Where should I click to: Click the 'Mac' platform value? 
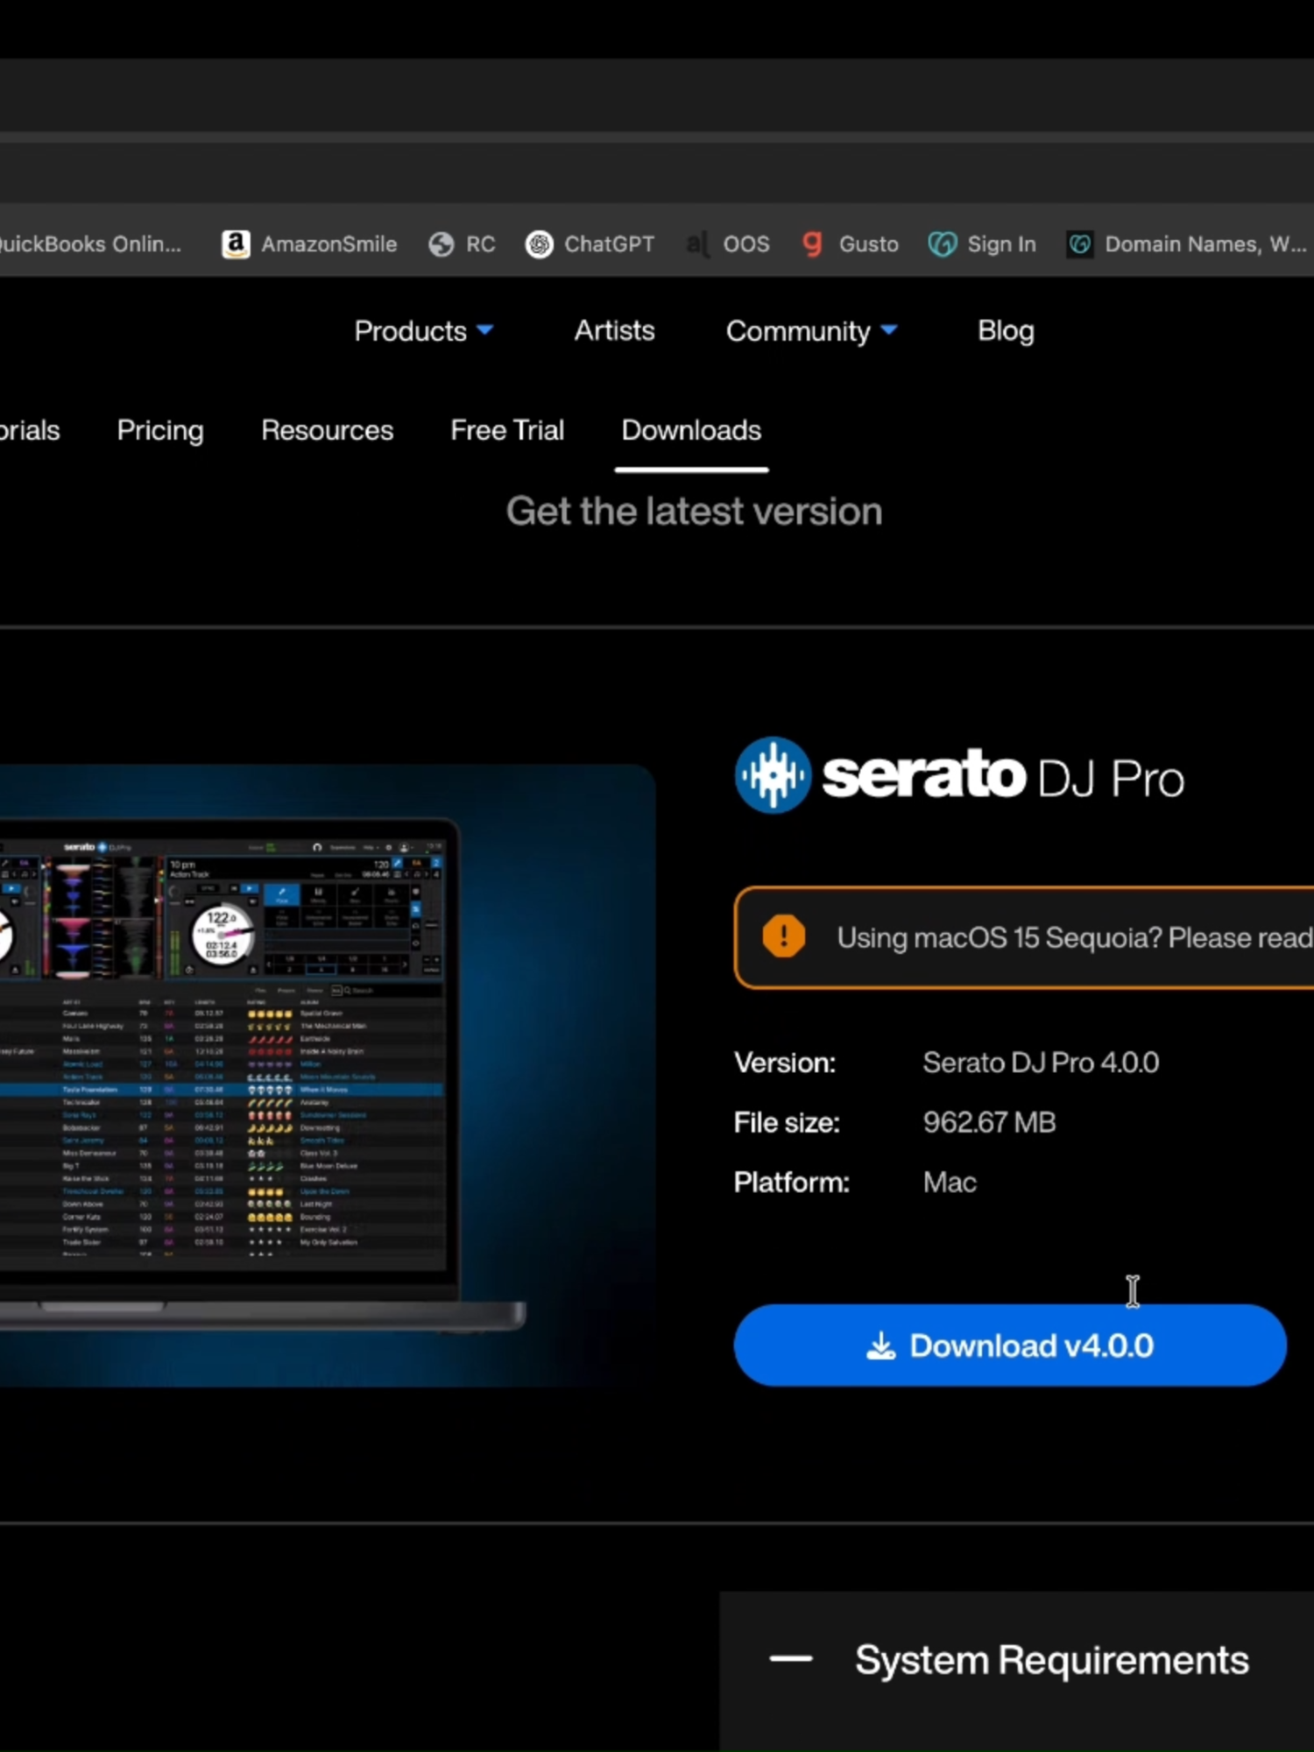[x=950, y=1183]
